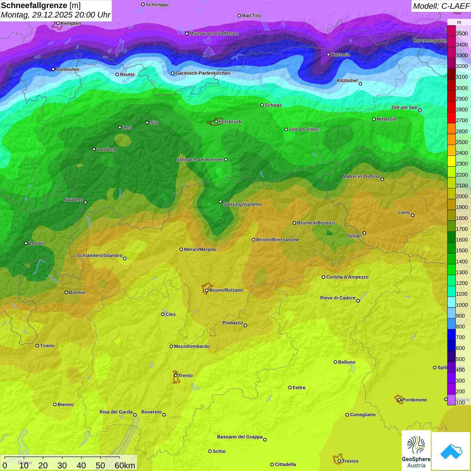This screenshot has width=471, height=471.
Task: Click the Schongau label
Action: click(x=157, y=4)
